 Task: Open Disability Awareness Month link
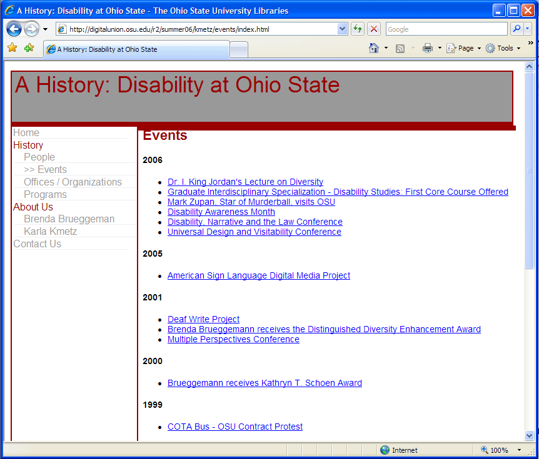coord(221,212)
